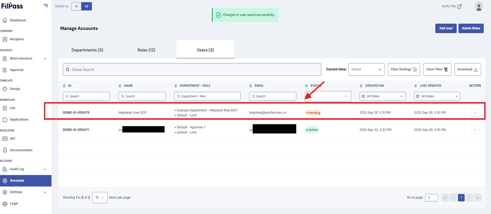The image size is (491, 214).
Task: Open the Design template page
Action: 15,89
